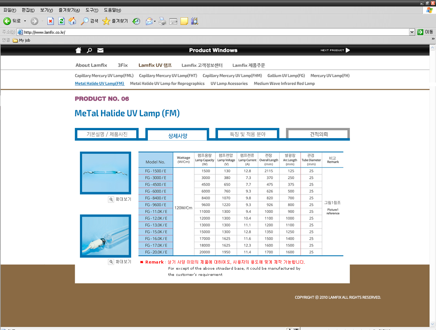Click the website home icon in black bar
Viewport: 436px width, 330px height.
(78, 50)
